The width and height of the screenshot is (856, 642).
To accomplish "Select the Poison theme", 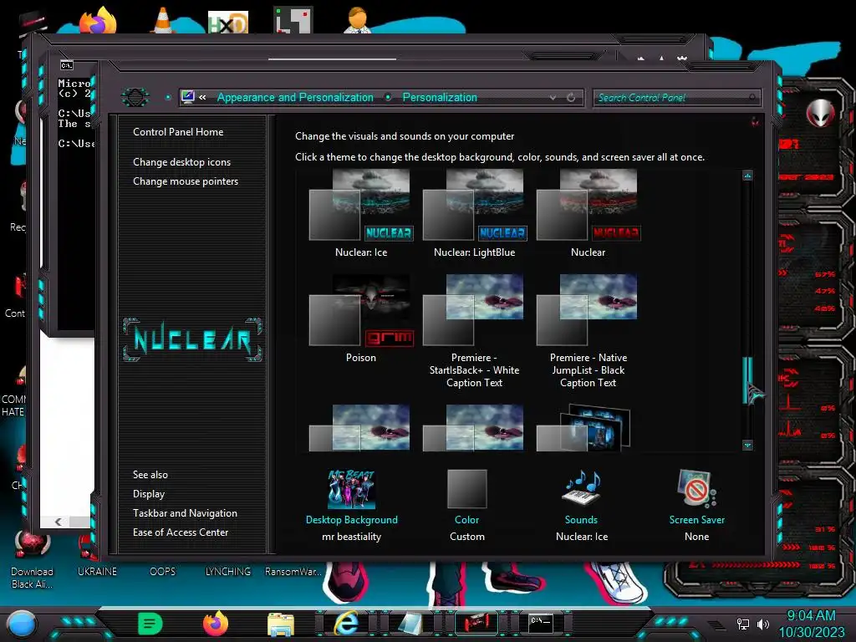I will (x=361, y=318).
